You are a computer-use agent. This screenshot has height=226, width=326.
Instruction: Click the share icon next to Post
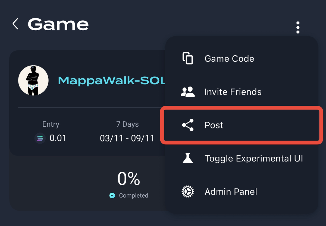click(x=187, y=125)
